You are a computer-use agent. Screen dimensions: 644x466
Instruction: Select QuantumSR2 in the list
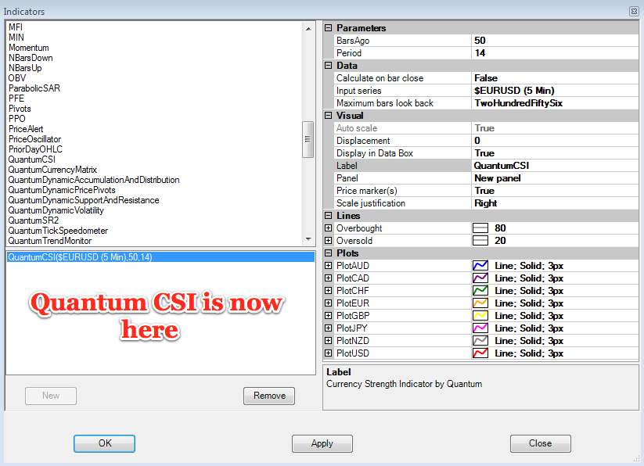pos(34,220)
